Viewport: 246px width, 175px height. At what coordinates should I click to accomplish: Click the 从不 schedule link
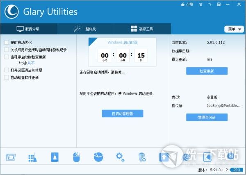pyautogui.click(x=31, y=63)
